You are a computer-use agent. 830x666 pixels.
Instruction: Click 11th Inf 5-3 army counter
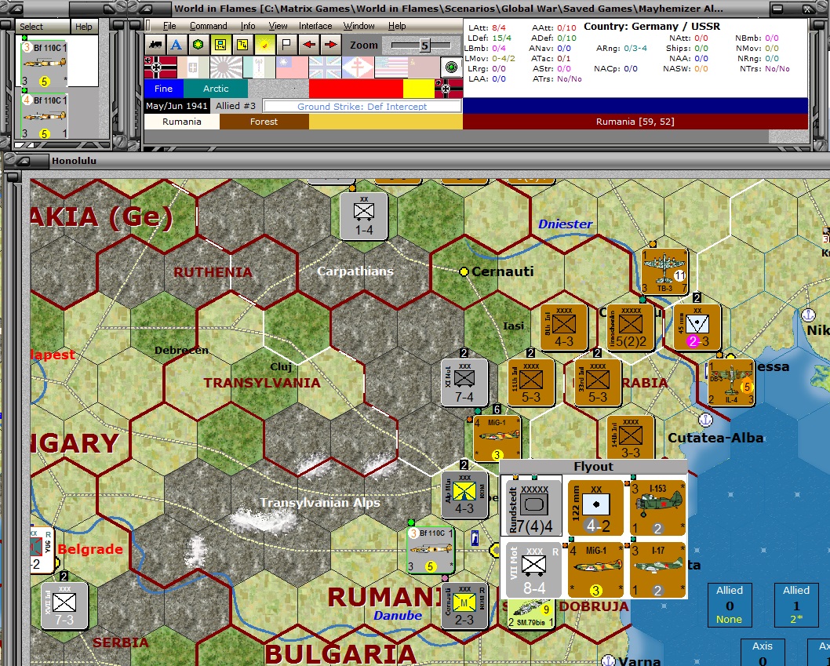coord(531,382)
